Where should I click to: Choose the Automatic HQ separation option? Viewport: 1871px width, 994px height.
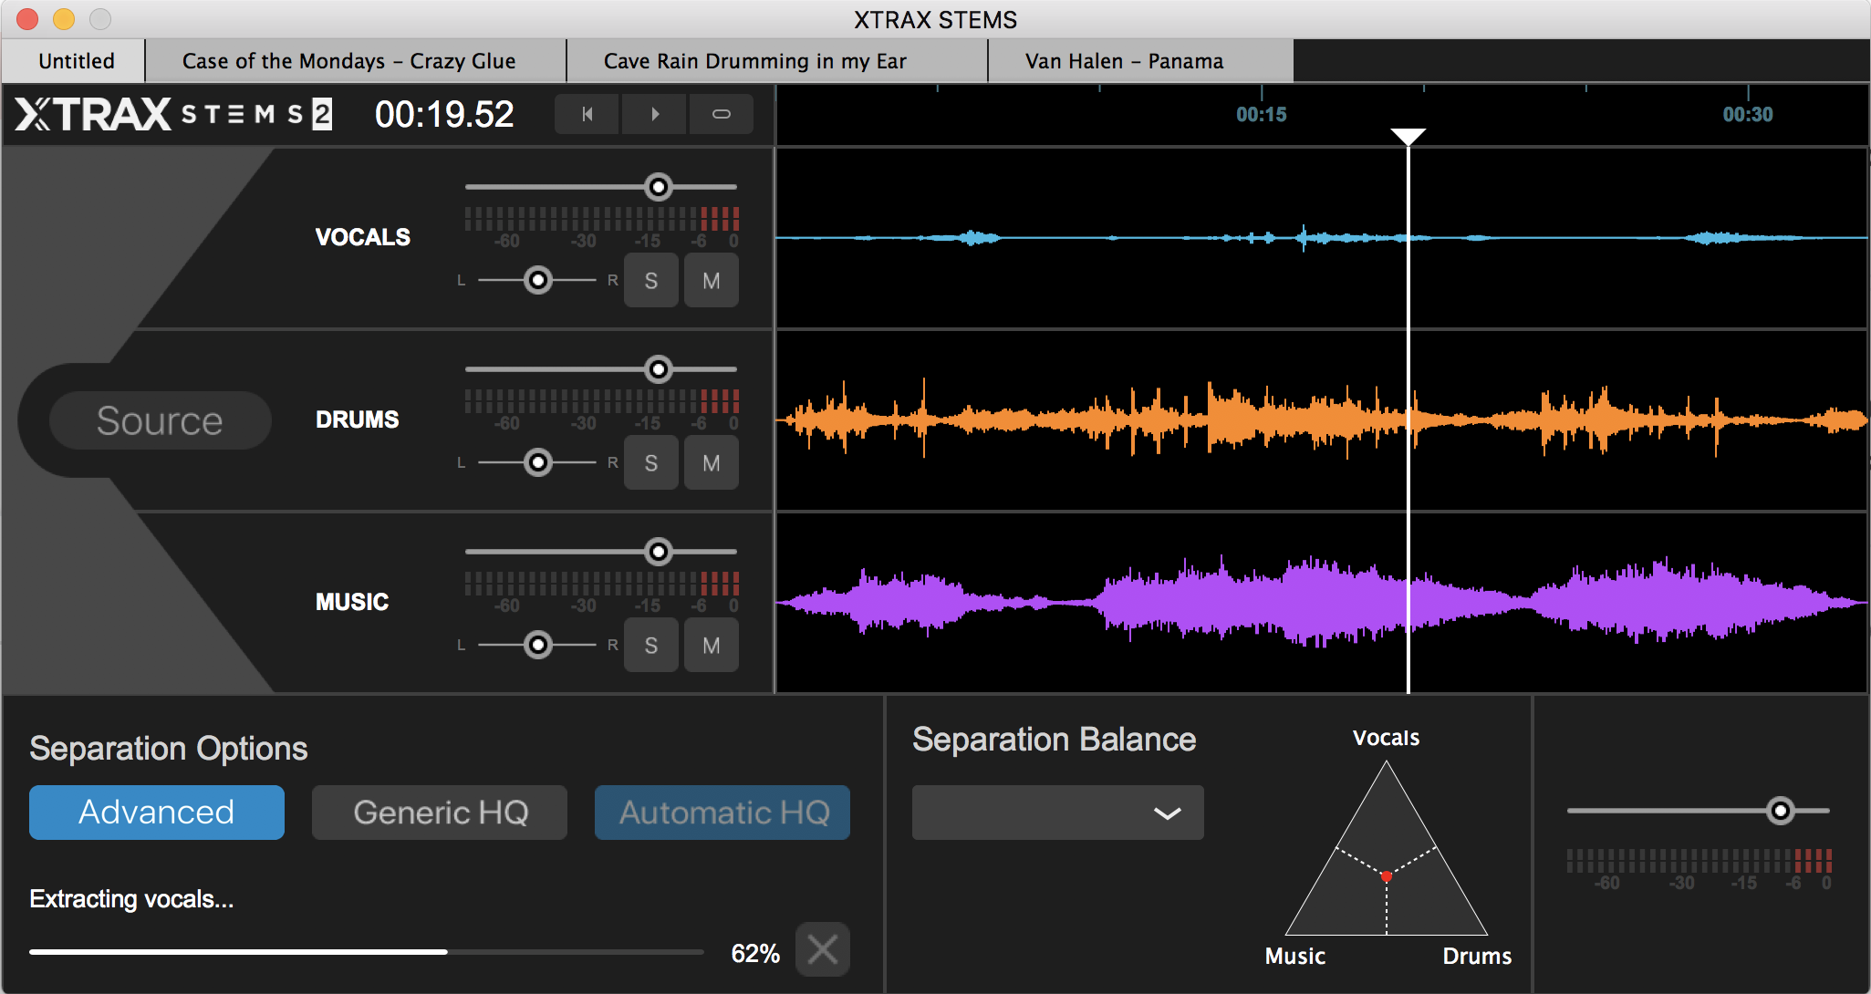click(722, 813)
